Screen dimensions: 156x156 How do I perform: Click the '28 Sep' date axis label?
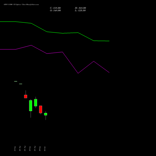pos(35,149)
